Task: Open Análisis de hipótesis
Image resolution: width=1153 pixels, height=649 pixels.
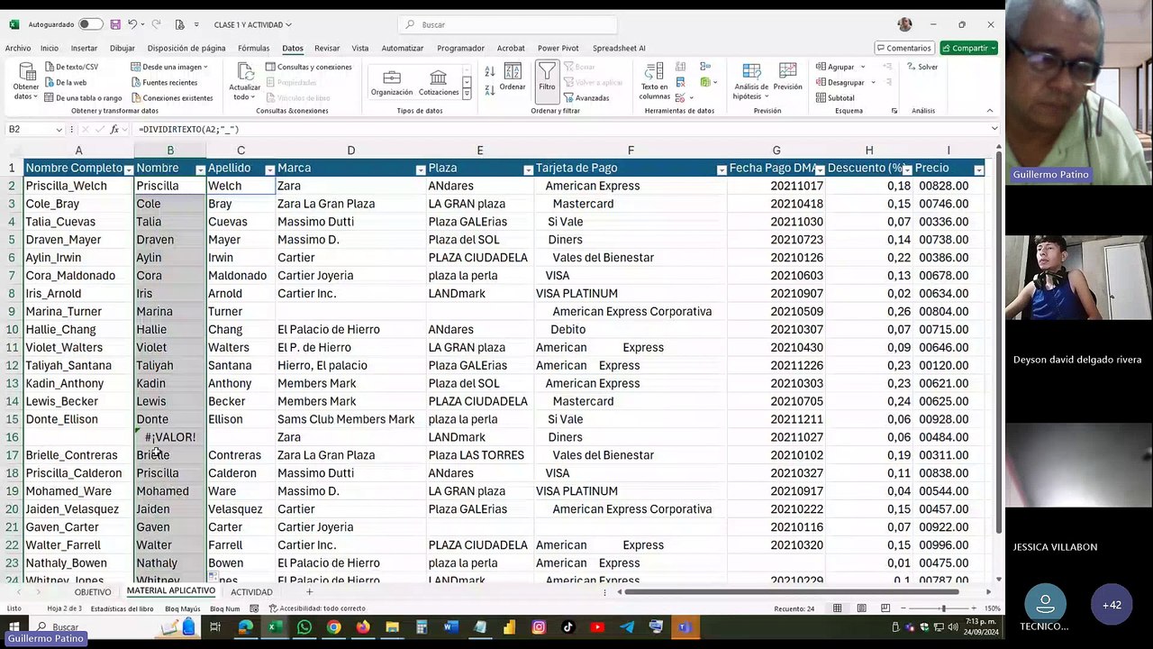Action: (750, 82)
